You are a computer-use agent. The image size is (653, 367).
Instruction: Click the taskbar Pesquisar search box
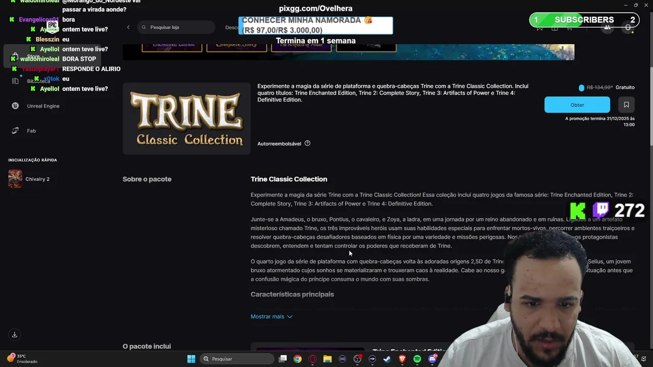click(x=237, y=359)
